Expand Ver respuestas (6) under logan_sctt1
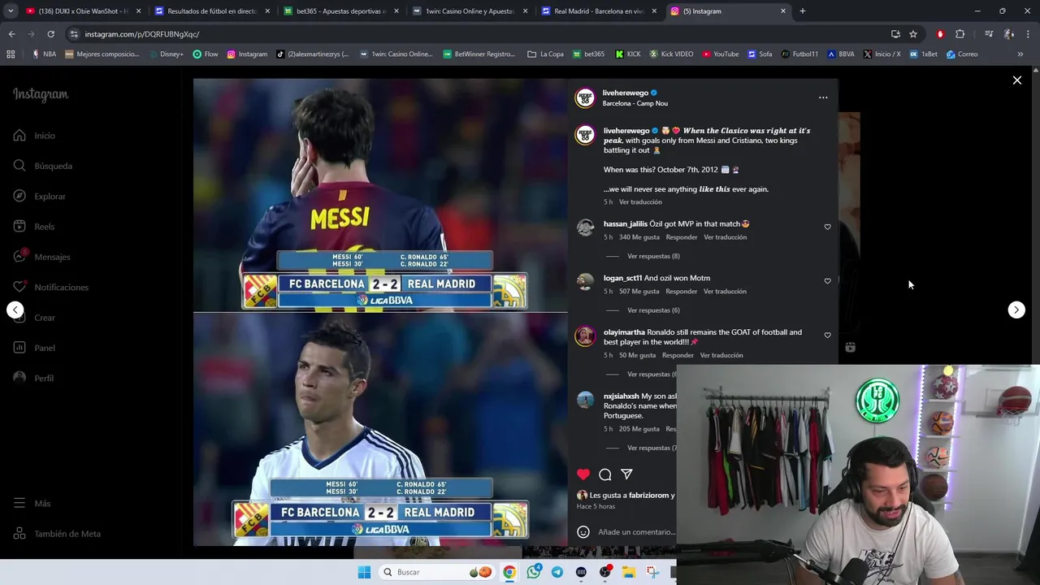This screenshot has height=585, width=1040. (653, 310)
